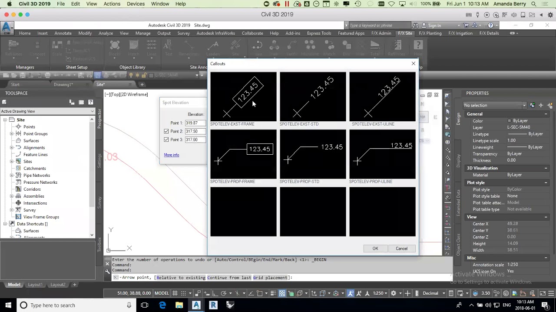Choose the SPOTELEV-PROP-STD callout
The height and width of the screenshot is (312, 556).
313,154
